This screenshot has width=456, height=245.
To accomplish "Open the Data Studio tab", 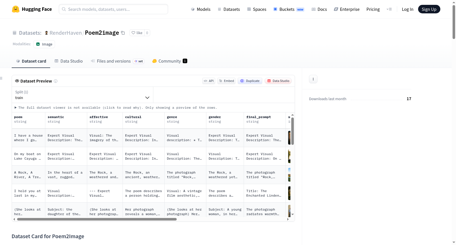I will (x=69, y=61).
